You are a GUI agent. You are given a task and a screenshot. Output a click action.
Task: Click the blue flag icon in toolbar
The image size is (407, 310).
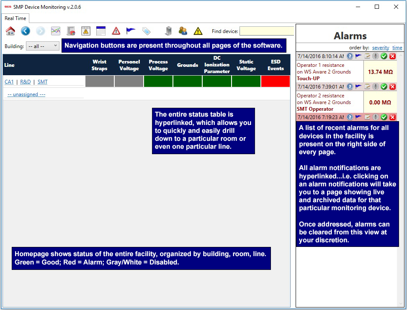(131, 31)
